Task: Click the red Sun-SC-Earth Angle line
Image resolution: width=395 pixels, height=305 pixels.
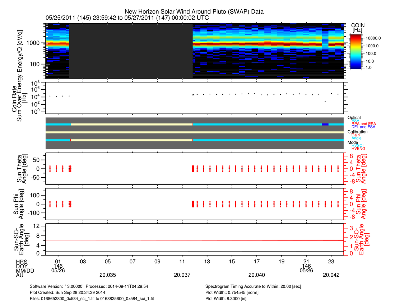Action: pos(194,240)
